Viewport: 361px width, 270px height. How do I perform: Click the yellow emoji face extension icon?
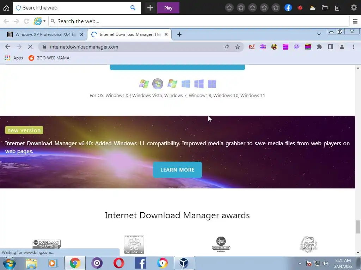[x=274, y=47]
